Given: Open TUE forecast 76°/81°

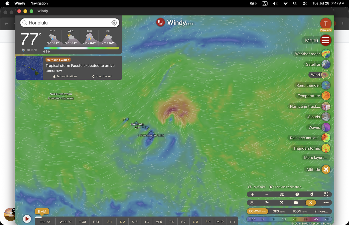Looking at the screenshot, I should (53, 38).
